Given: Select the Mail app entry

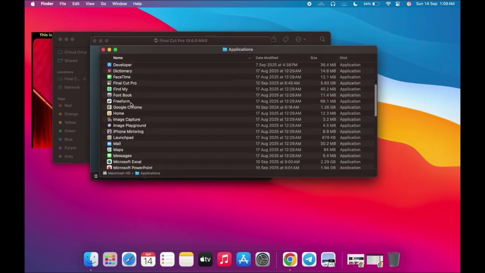Looking at the screenshot, I should coord(239,144).
